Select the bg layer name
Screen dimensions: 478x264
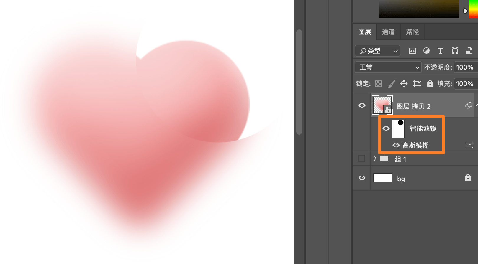(x=401, y=179)
